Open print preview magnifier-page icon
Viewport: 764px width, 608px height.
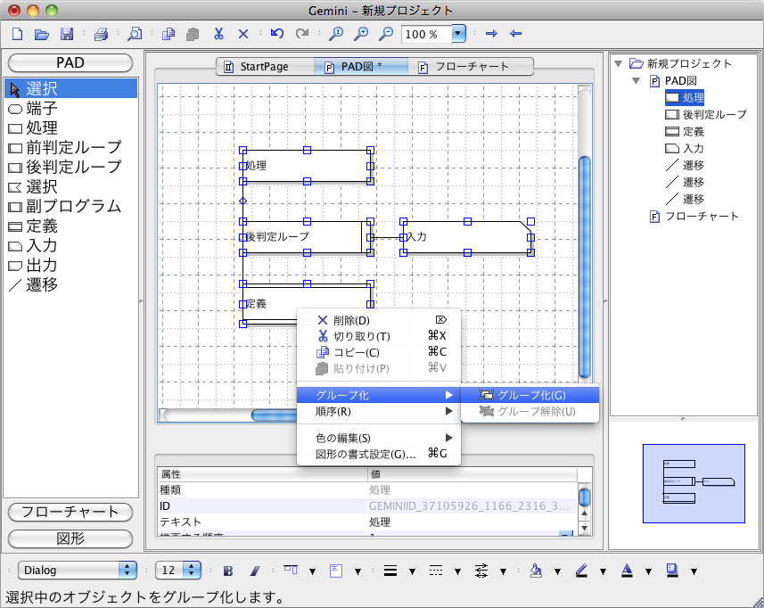pos(135,34)
